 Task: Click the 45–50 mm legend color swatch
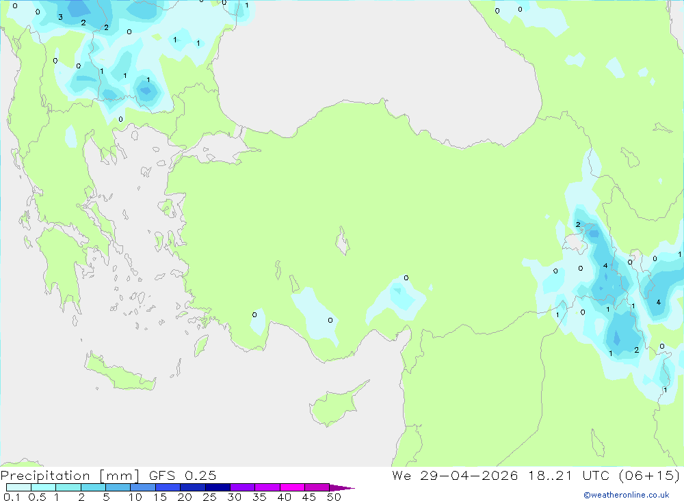[x=317, y=487]
